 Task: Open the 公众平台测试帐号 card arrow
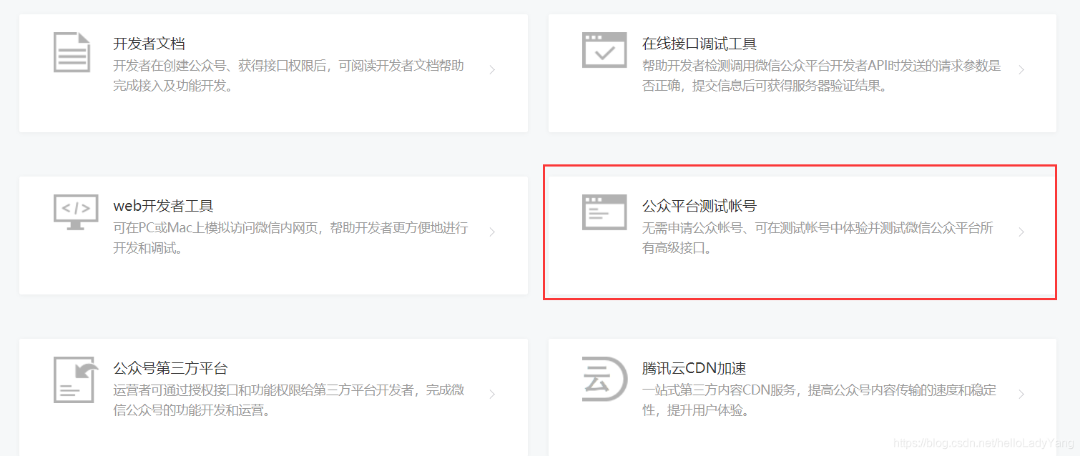point(1021,232)
